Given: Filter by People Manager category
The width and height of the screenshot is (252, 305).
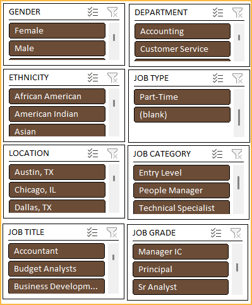Looking at the screenshot, I should [181, 191].
